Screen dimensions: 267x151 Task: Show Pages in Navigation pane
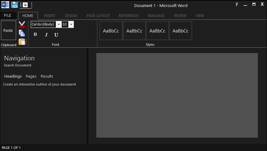tap(31, 76)
